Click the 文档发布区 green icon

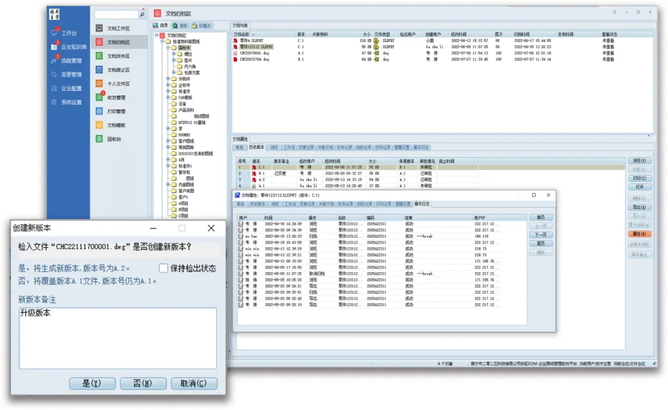[x=99, y=56]
